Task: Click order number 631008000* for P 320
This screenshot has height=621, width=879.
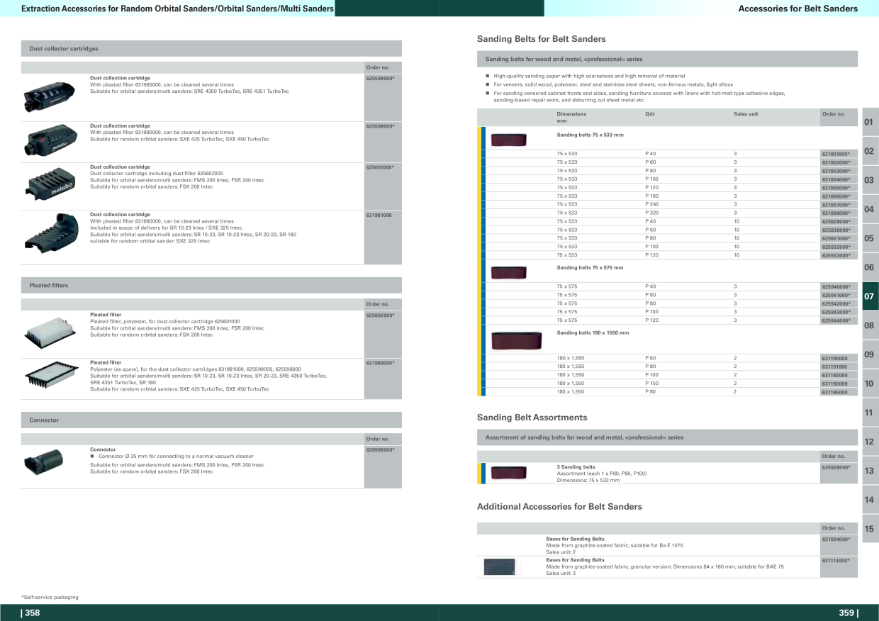Action: (x=836, y=213)
